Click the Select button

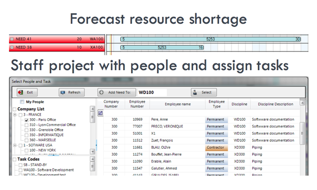204,92
